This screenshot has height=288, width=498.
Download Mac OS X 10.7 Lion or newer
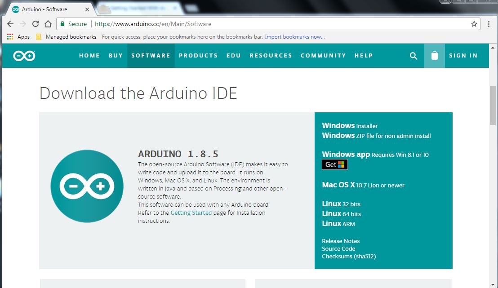[363, 185]
